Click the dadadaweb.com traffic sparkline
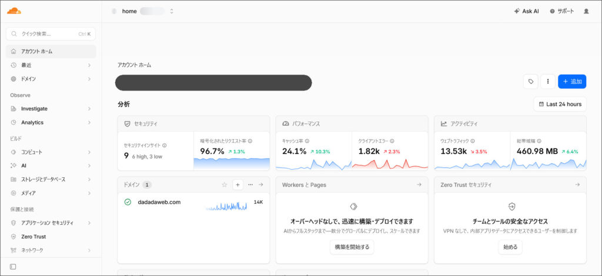The width and height of the screenshot is (602, 276). (x=226, y=206)
